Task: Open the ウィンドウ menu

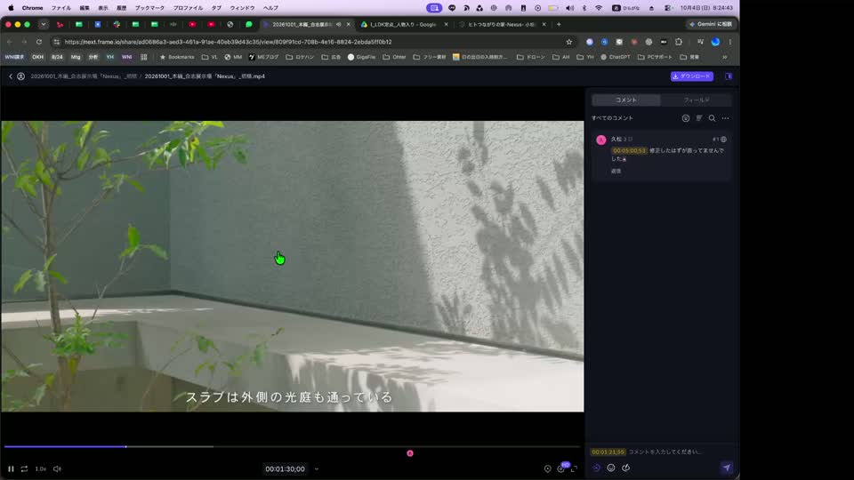Action: (x=242, y=8)
